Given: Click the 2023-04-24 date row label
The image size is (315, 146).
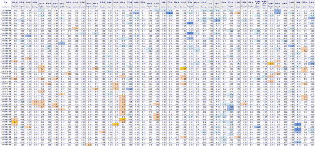Looking at the screenshot, I should pos(6,10).
